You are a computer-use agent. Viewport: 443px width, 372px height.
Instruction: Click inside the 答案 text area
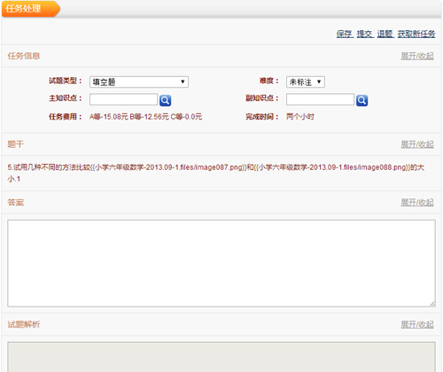(221, 263)
